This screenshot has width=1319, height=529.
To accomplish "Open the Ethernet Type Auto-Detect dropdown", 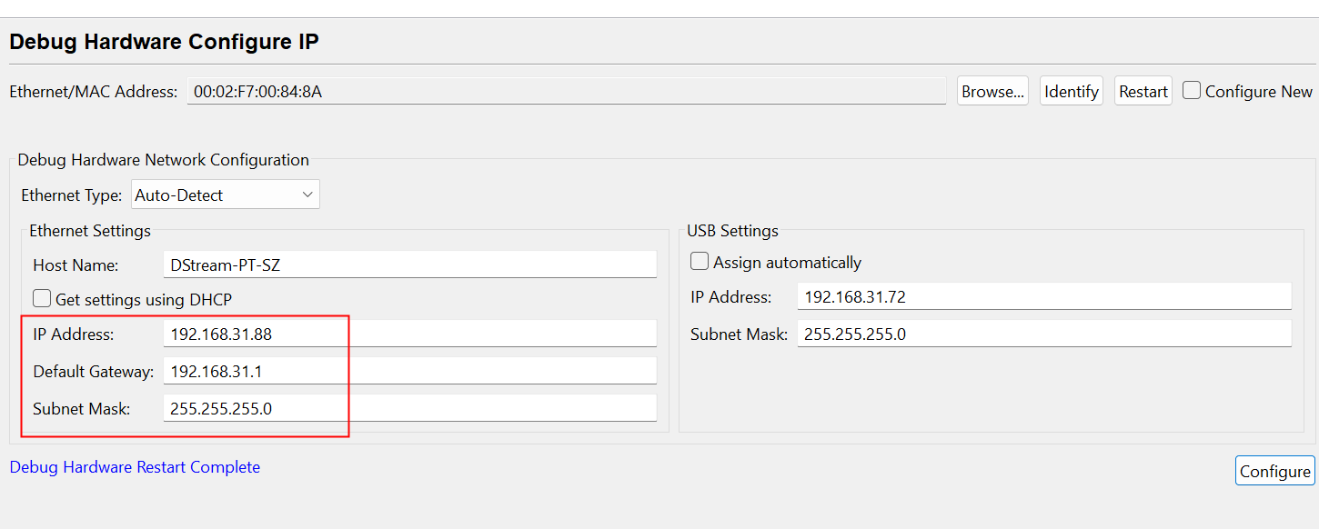I will coord(226,195).
